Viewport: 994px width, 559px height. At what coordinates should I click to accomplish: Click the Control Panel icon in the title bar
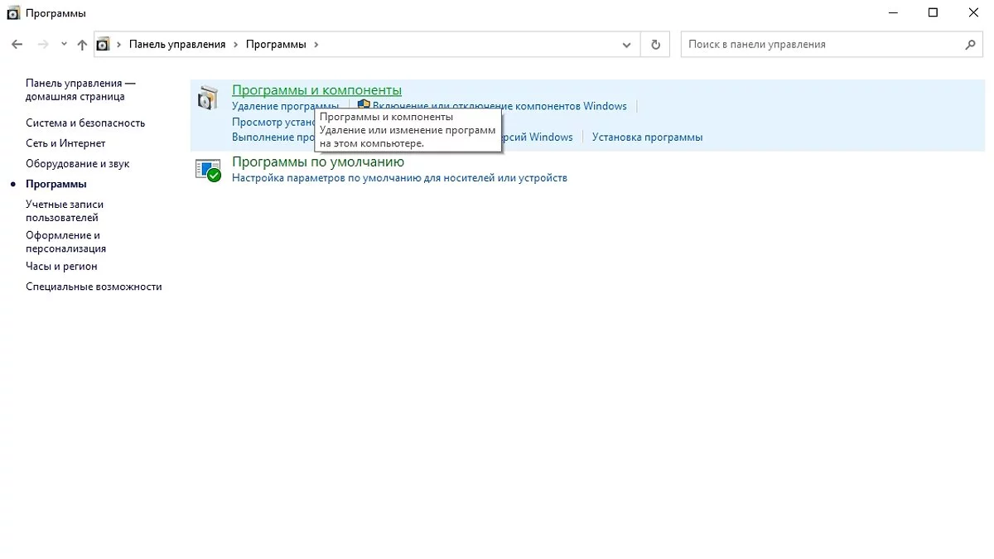12,13
